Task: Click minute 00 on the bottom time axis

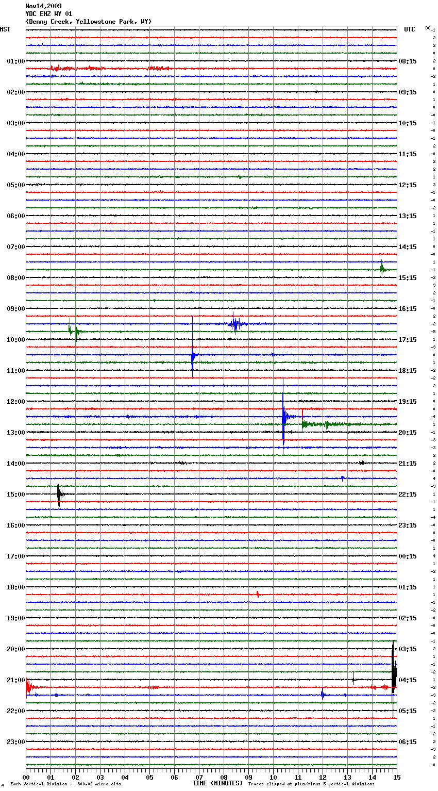Action: pyautogui.click(x=26, y=777)
